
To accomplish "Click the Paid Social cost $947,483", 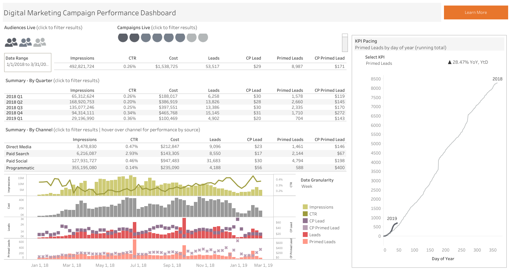I will 170,161.
